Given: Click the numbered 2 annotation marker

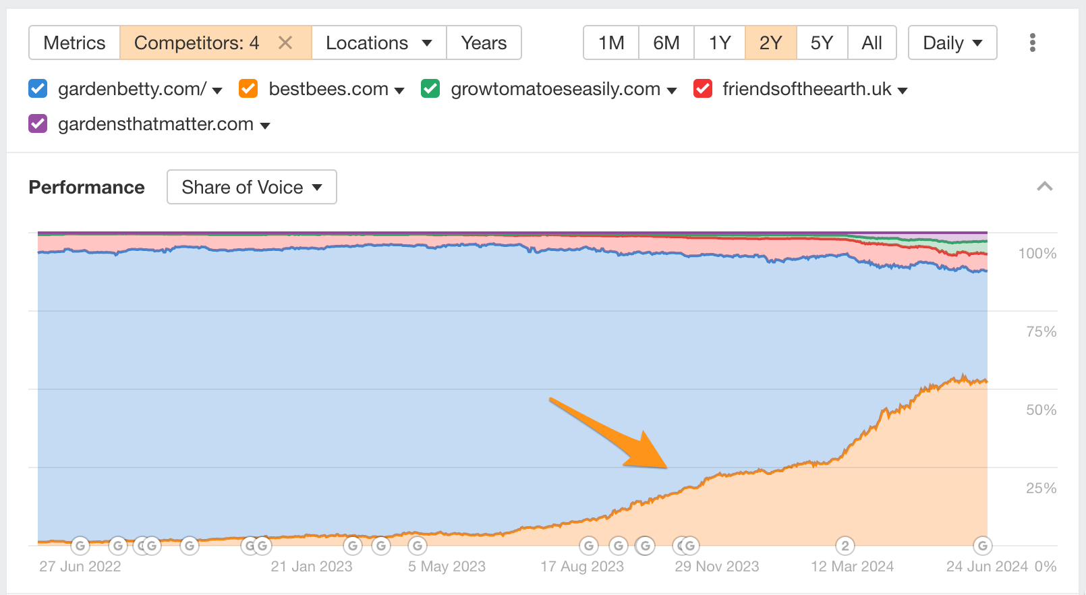Looking at the screenshot, I should [845, 546].
